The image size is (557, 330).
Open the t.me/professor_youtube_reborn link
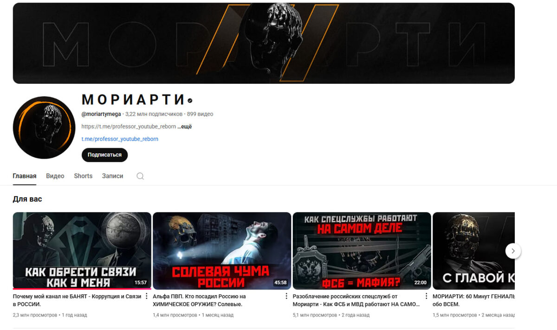pyautogui.click(x=120, y=139)
